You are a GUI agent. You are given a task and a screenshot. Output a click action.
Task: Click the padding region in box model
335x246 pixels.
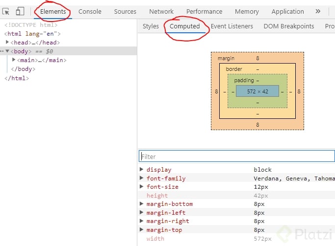(x=244, y=80)
